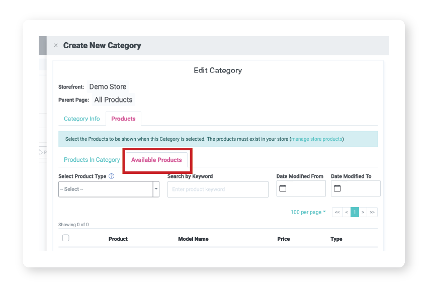The width and height of the screenshot is (428, 290).
Task: Switch to the Category Info tab
Action: pyautogui.click(x=82, y=119)
